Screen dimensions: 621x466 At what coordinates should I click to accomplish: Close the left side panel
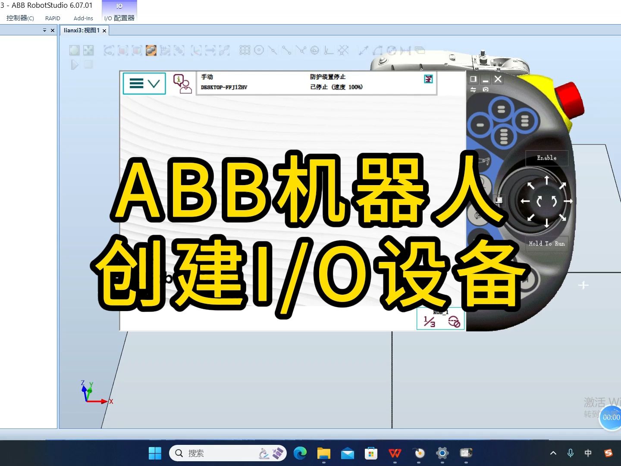[53, 30]
